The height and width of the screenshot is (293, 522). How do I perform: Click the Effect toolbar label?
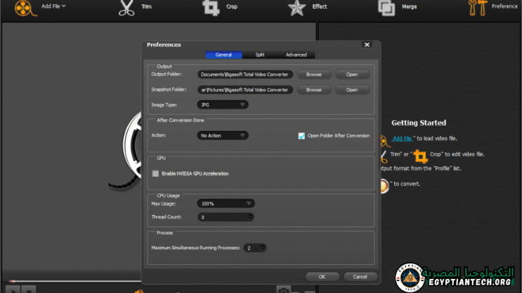[320, 6]
